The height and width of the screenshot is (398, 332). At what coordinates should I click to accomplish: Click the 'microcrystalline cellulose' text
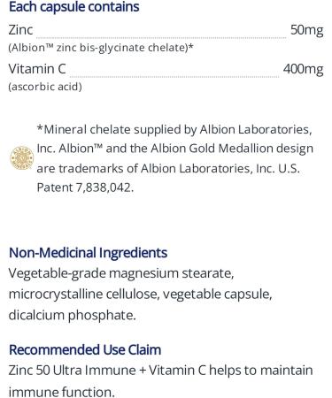(x=82, y=295)
